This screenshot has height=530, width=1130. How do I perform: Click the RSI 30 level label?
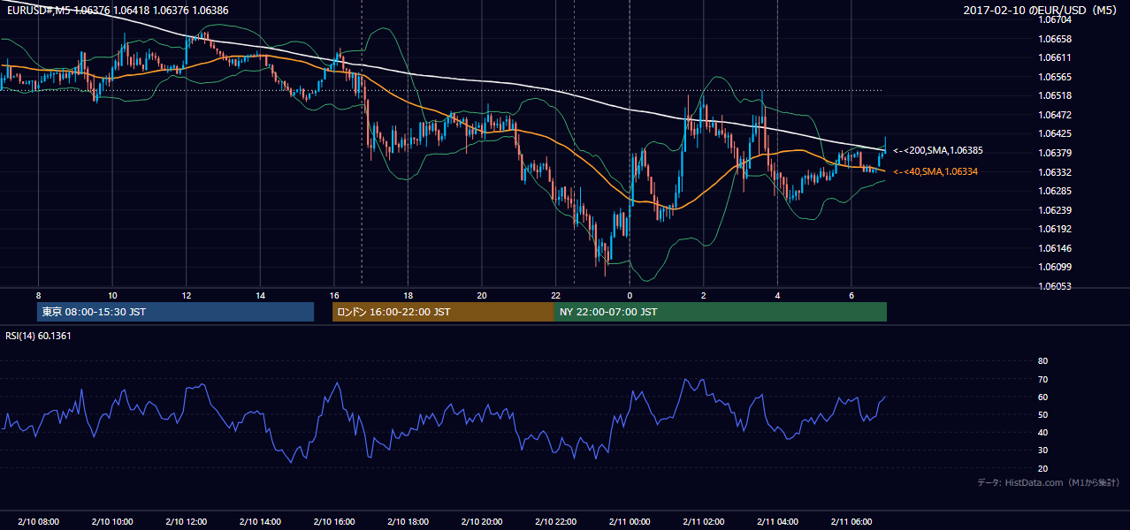pos(1042,450)
